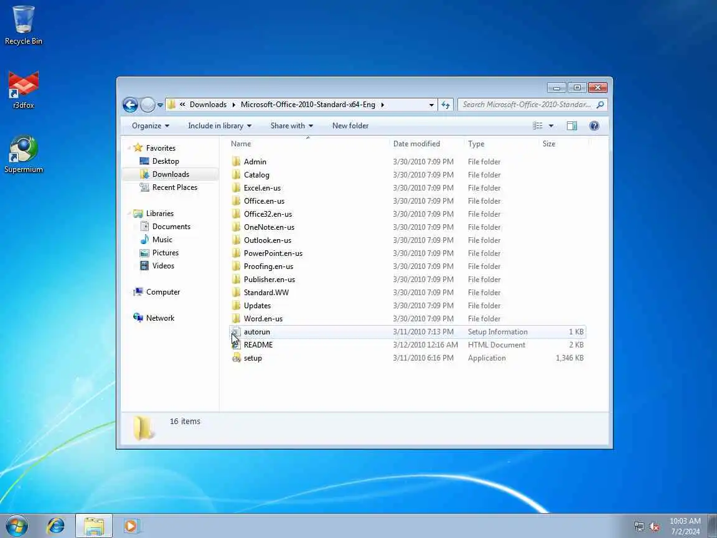Click the Help question mark icon

[x=594, y=126]
